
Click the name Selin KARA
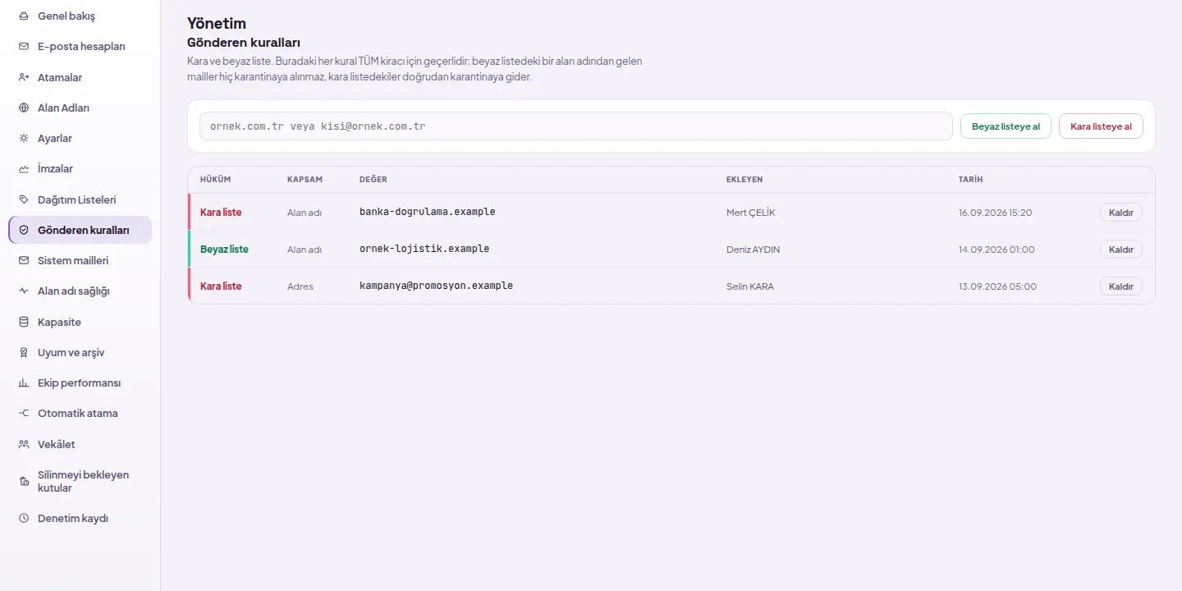[x=749, y=286]
